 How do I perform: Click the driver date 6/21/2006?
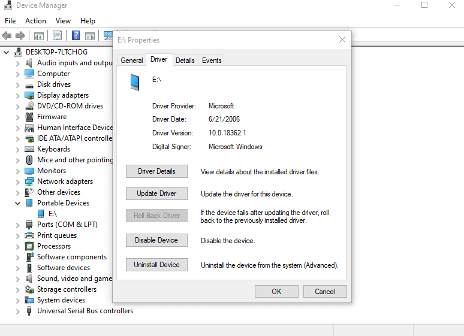(224, 119)
